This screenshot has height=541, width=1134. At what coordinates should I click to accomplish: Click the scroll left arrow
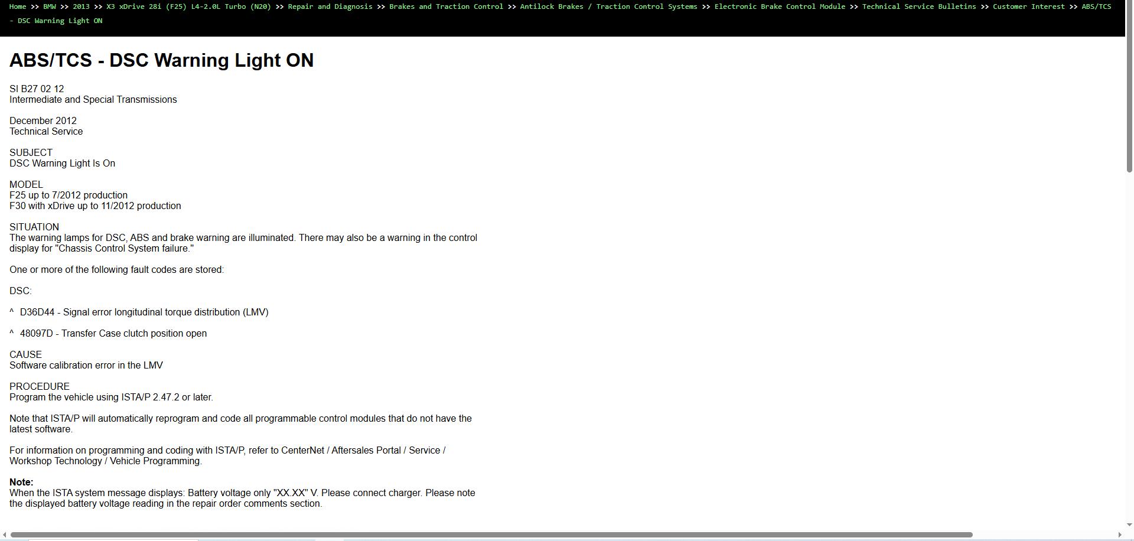[5, 535]
